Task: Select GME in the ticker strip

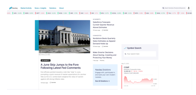Action: 74,13
